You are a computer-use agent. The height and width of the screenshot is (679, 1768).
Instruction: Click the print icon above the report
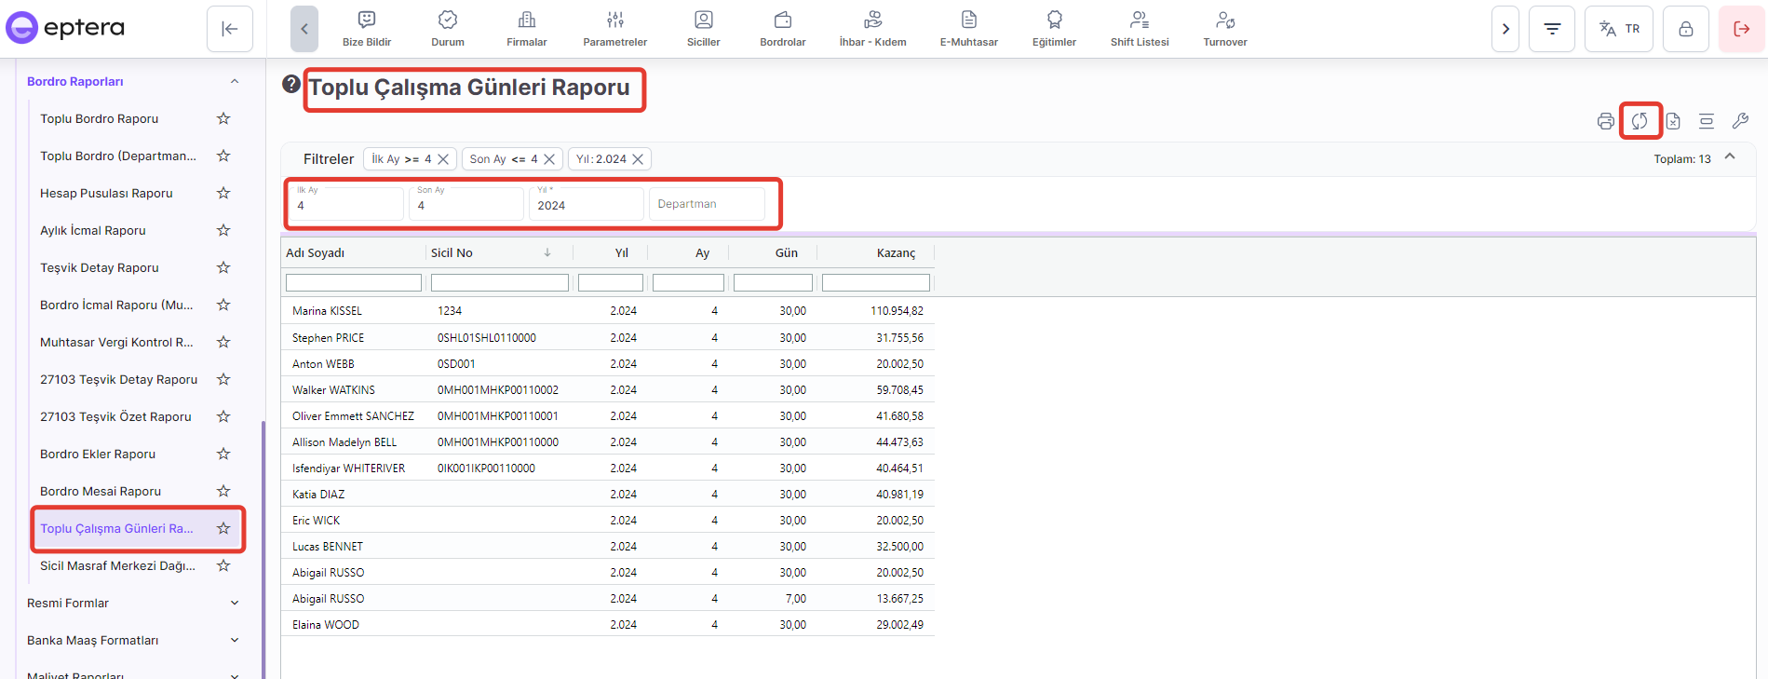(x=1605, y=121)
